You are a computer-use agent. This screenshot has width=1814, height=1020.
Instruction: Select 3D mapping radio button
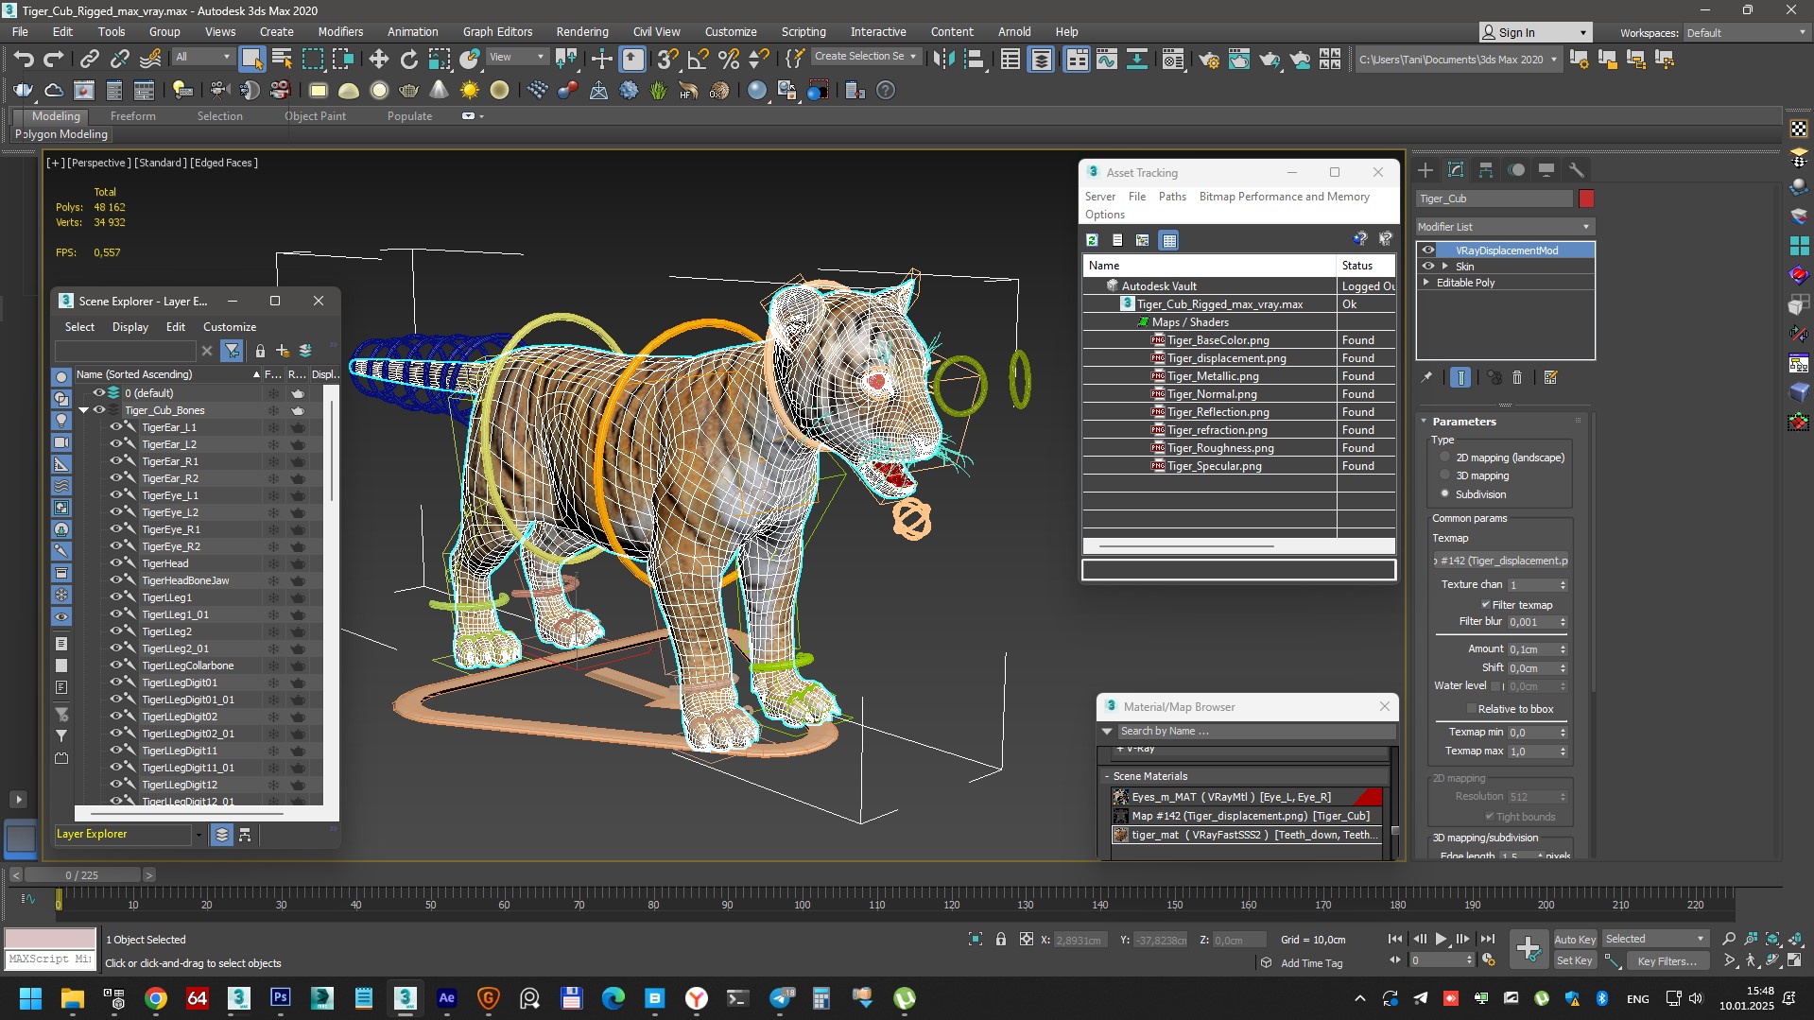click(1444, 475)
